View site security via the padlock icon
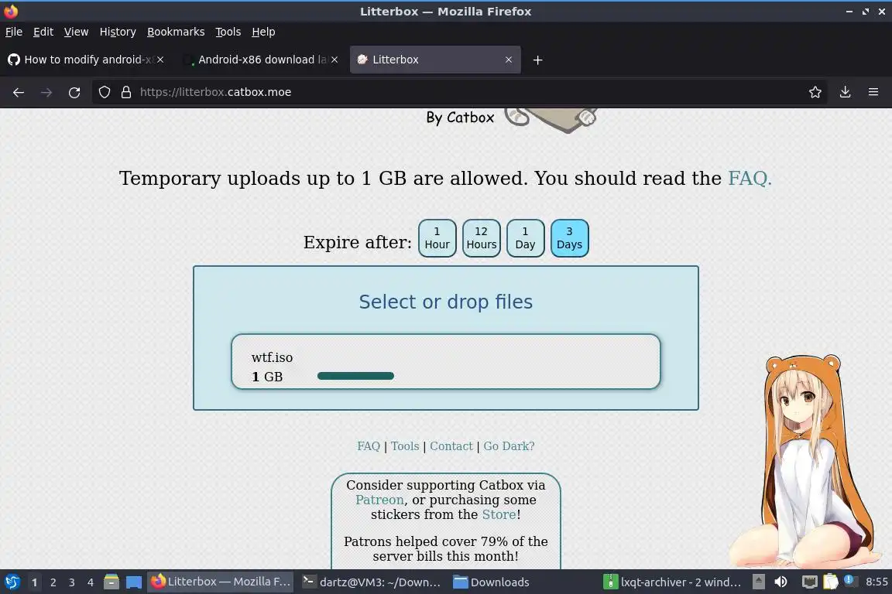The height and width of the screenshot is (594, 892). coord(126,92)
